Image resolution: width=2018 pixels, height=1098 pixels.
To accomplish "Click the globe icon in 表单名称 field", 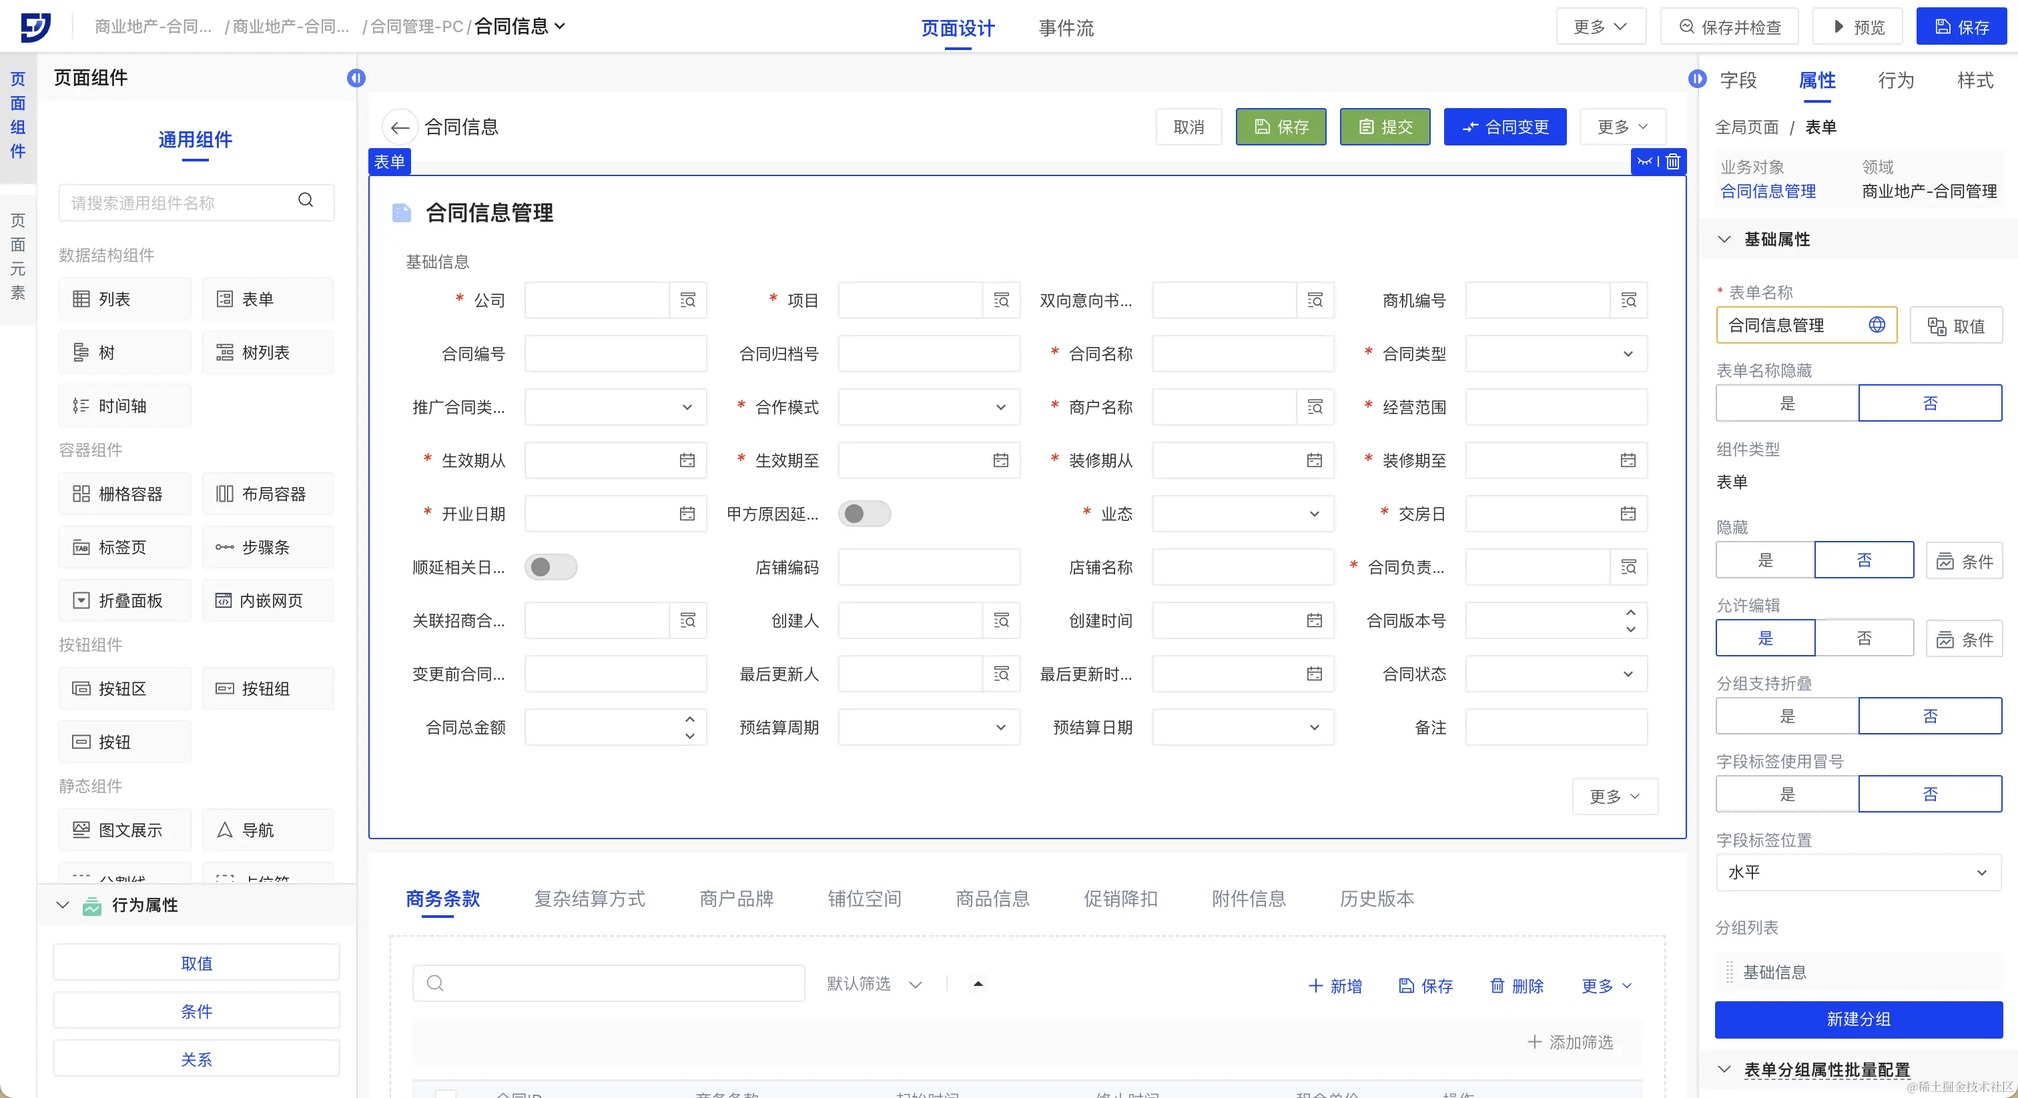I will tap(1877, 325).
